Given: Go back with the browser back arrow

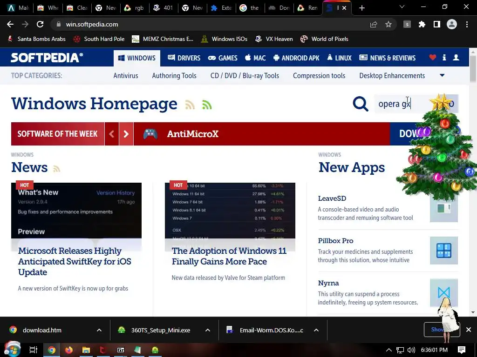Looking at the screenshot, I should click(10, 24).
